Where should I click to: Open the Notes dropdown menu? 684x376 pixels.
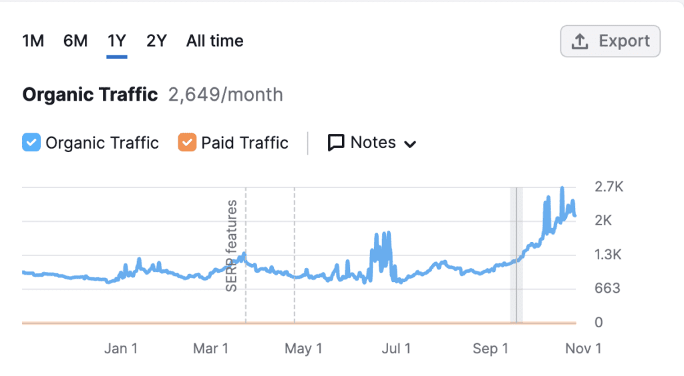click(372, 143)
